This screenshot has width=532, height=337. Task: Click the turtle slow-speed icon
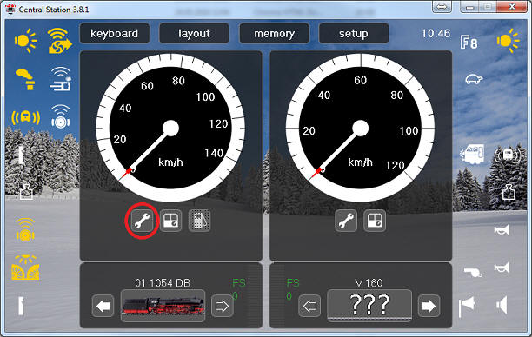(x=474, y=80)
